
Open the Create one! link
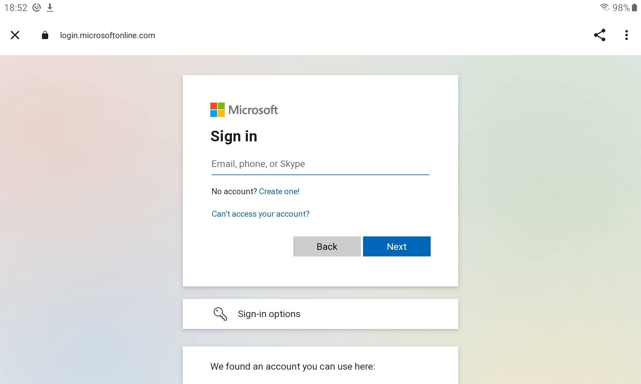point(279,191)
